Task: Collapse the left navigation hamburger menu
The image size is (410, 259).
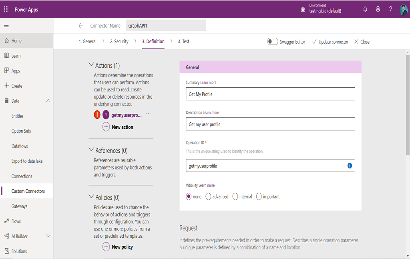Action: point(6,26)
